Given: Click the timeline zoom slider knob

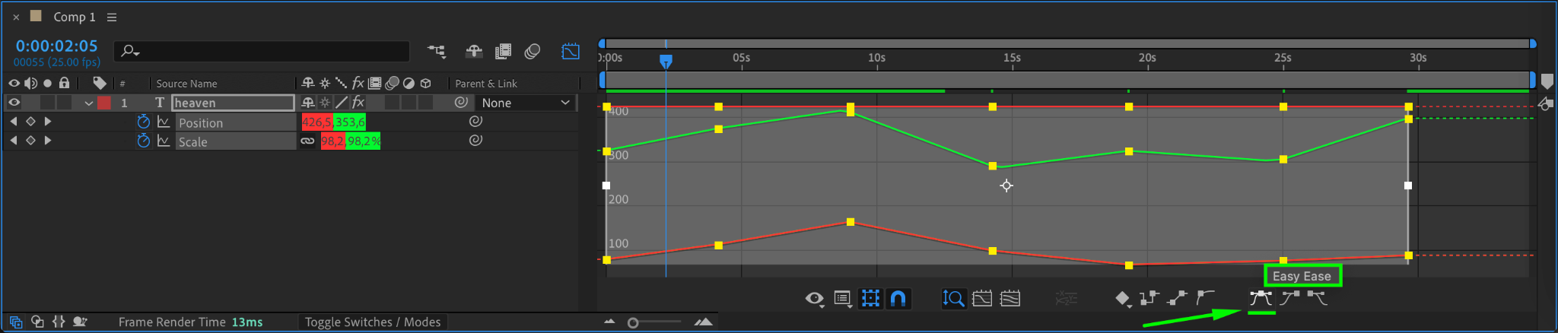Looking at the screenshot, I should pyautogui.click(x=633, y=323).
